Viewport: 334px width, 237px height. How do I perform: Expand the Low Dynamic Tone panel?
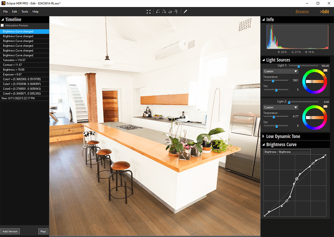(x=263, y=136)
